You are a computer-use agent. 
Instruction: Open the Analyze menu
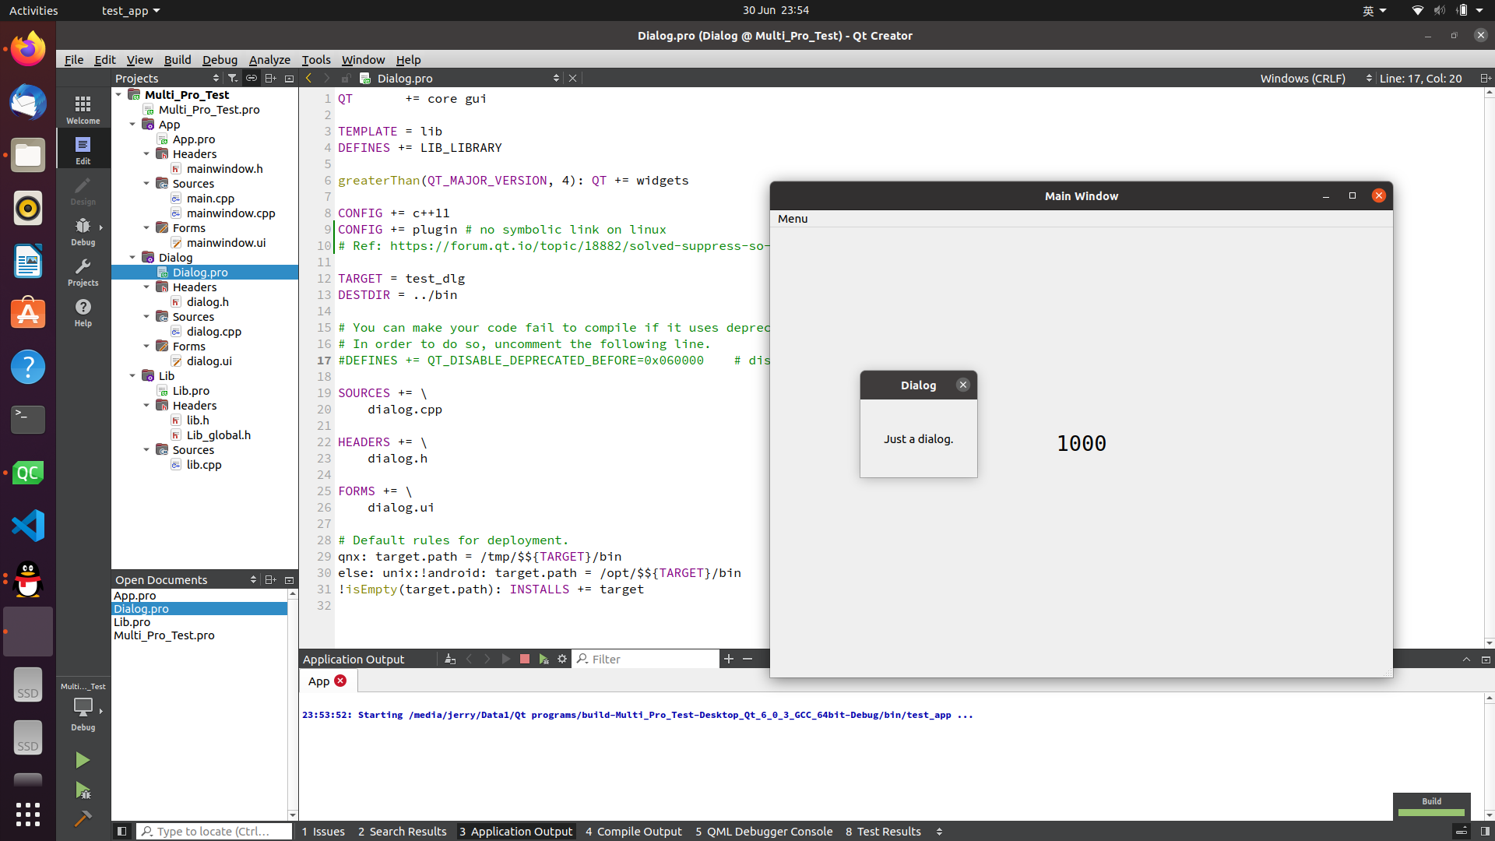(269, 60)
